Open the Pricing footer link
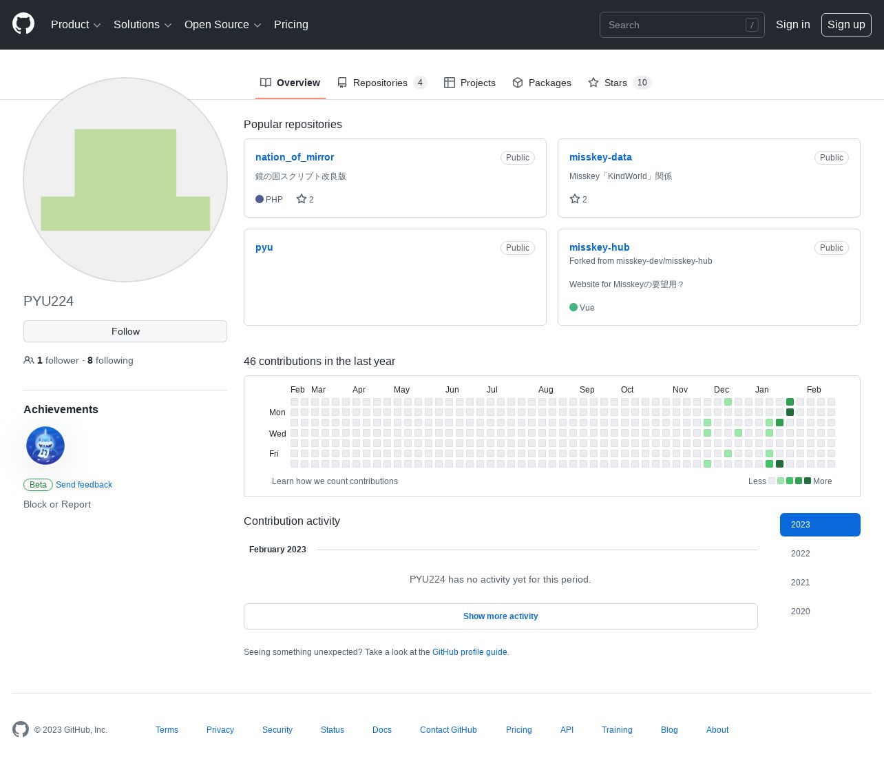884x772 pixels. [x=519, y=730]
